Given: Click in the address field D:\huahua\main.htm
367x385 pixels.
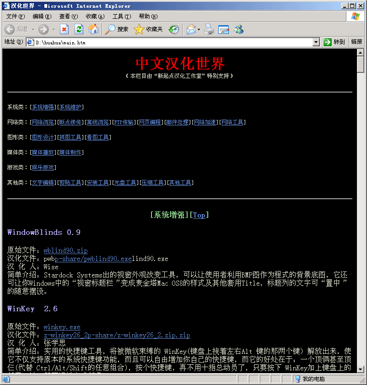Looking at the screenshot, I should pos(173,42).
